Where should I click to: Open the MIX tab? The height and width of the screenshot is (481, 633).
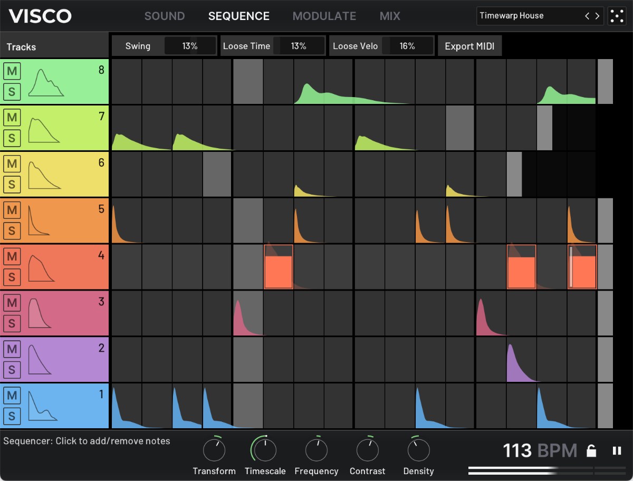coord(389,16)
